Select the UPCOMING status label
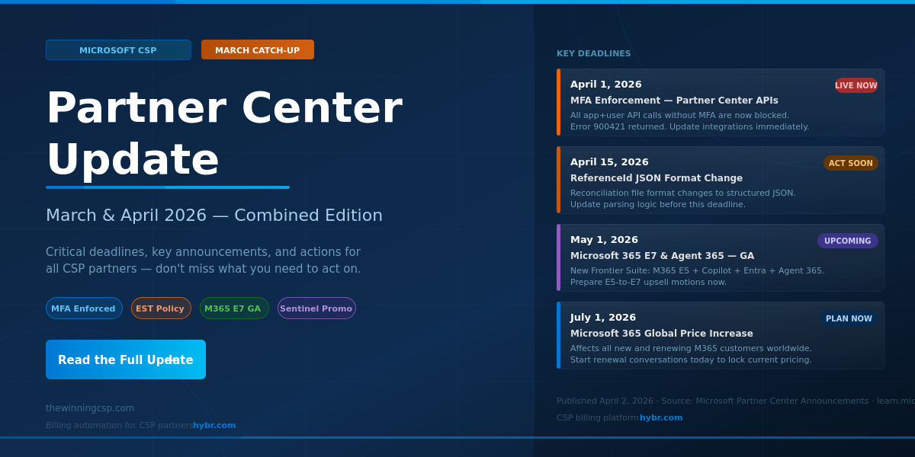The width and height of the screenshot is (915, 457). click(x=847, y=240)
